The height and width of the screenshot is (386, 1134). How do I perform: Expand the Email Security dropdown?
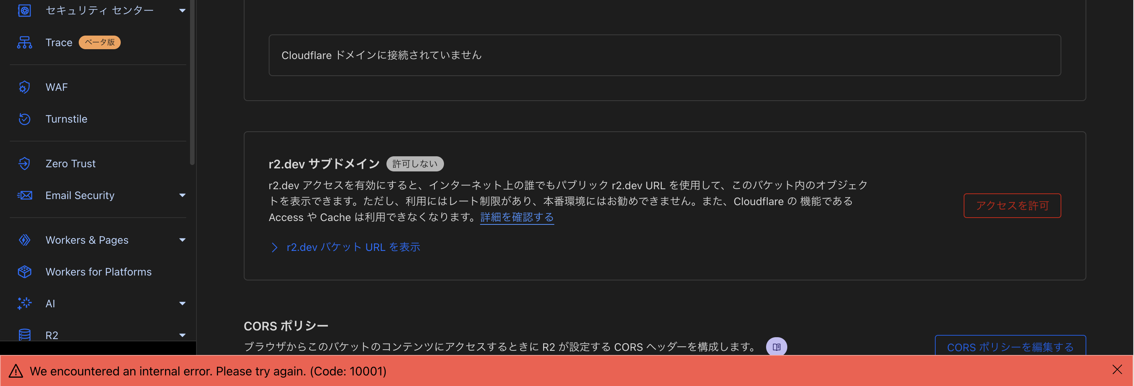182,195
